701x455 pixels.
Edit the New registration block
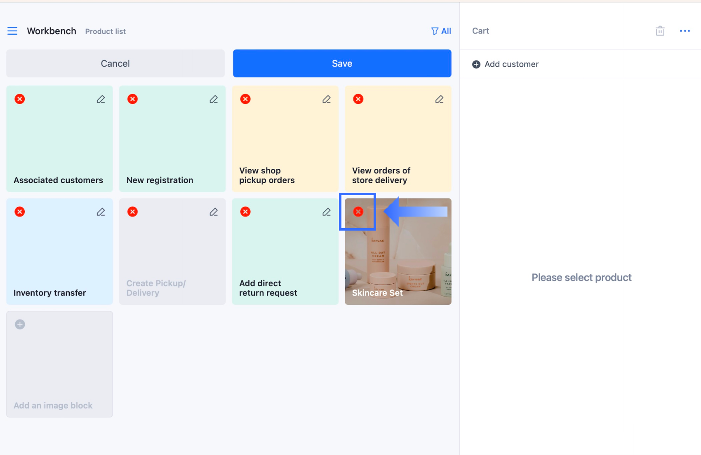[214, 99]
